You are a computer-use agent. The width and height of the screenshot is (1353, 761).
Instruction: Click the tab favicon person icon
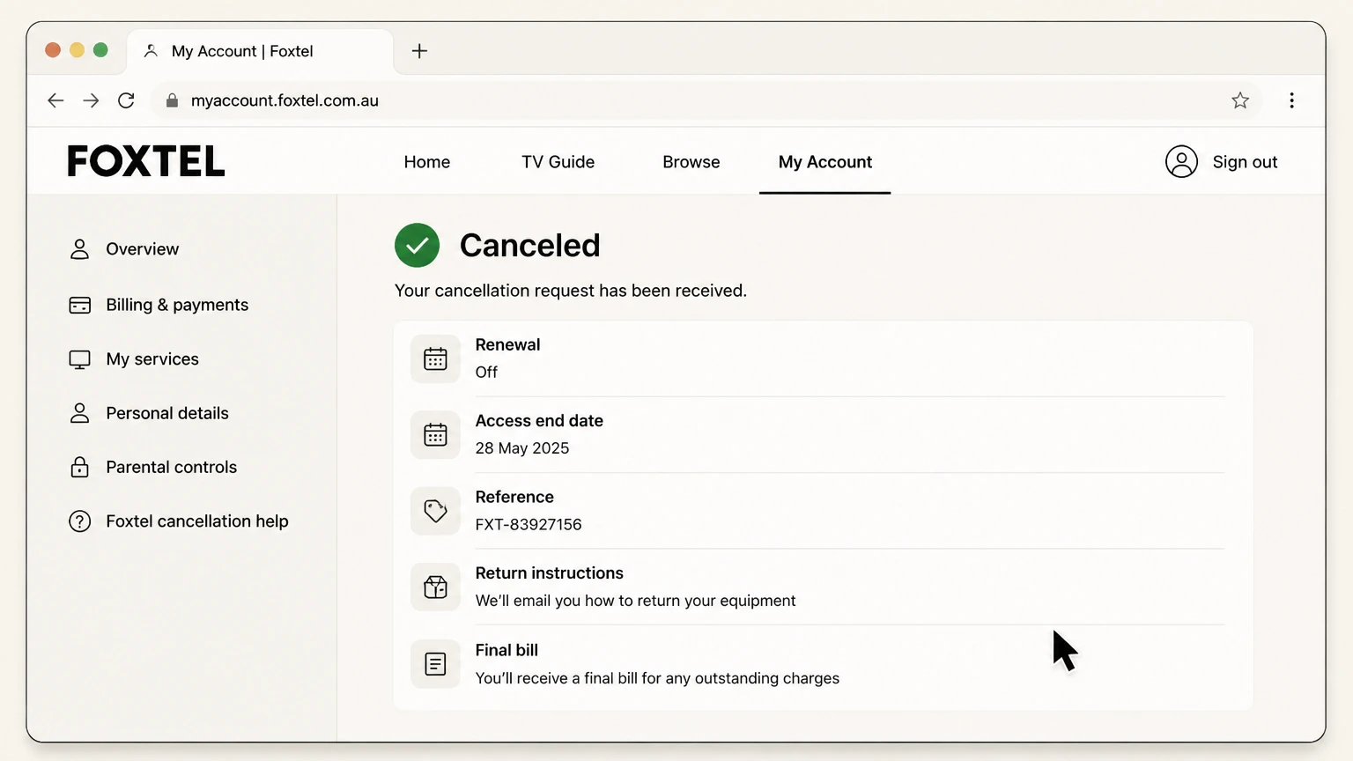point(151,51)
